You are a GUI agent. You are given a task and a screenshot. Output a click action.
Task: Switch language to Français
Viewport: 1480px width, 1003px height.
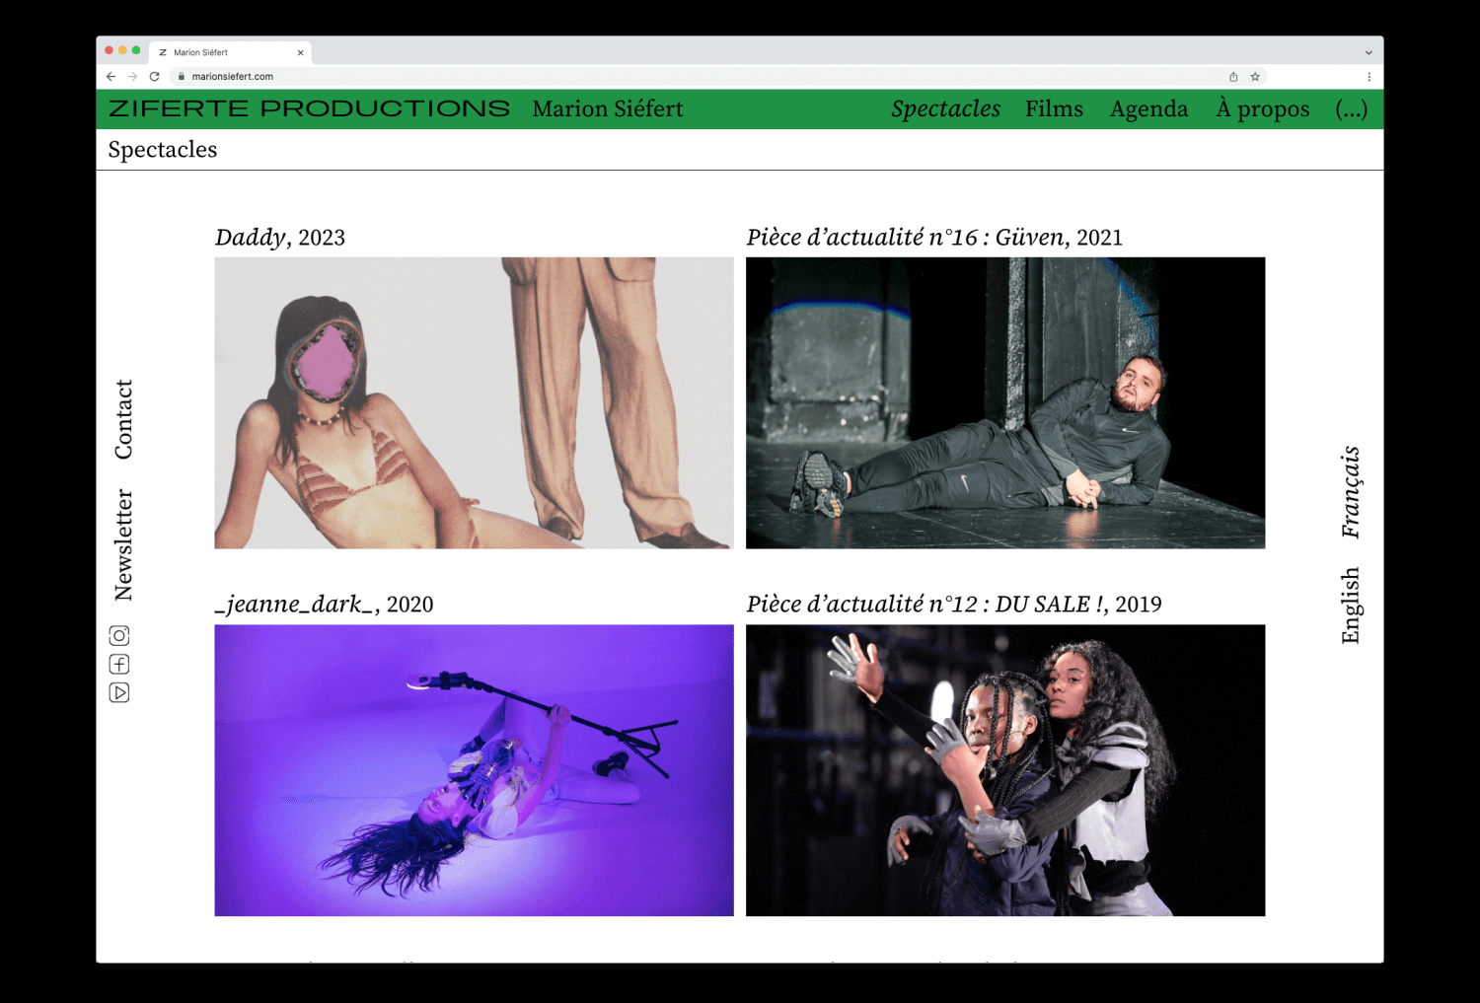1351,492
